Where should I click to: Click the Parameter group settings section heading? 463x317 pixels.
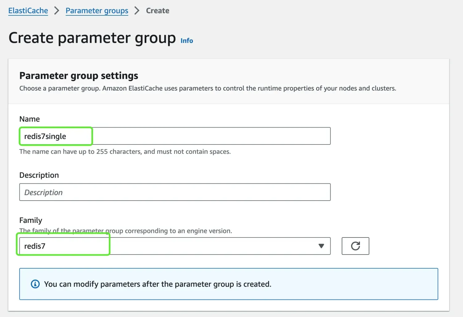coord(79,76)
